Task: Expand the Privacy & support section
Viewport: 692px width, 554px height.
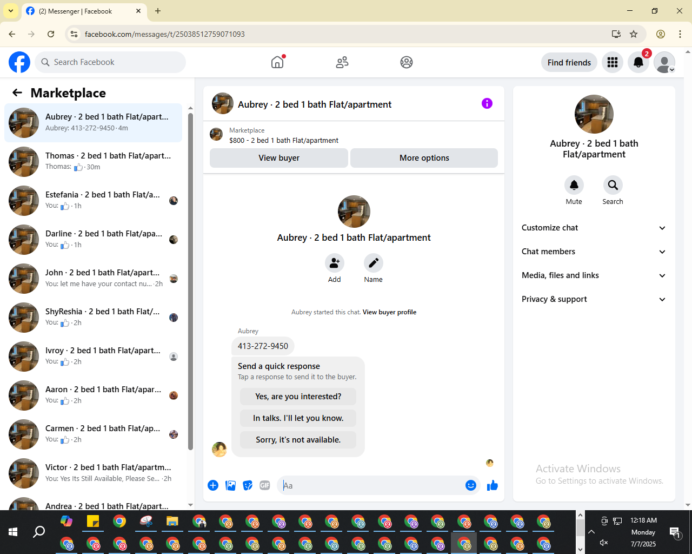Action: [x=594, y=299]
